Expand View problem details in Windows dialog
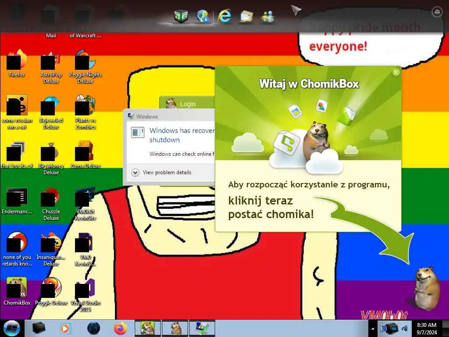 161,172
